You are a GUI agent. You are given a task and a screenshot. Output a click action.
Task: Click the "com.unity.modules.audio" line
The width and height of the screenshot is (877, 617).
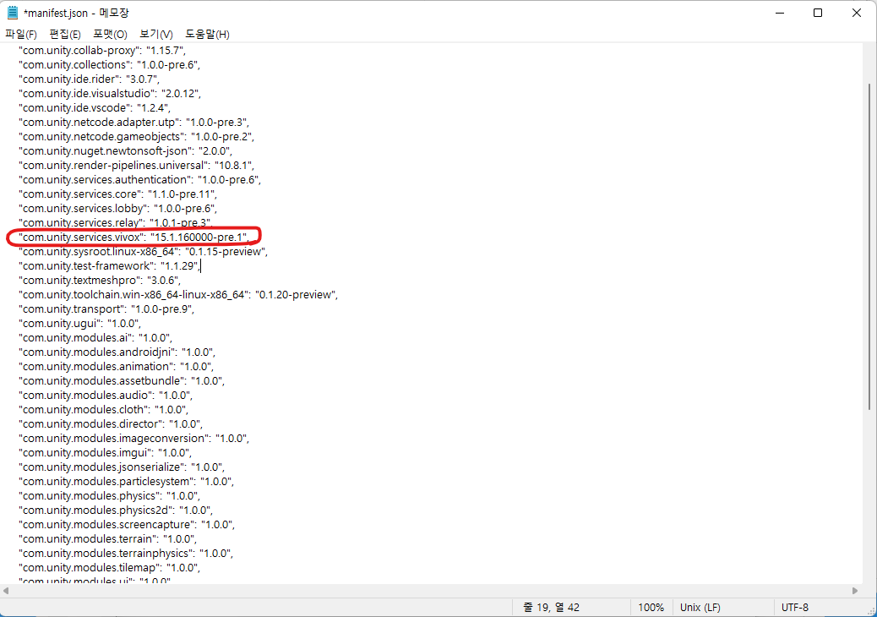point(106,396)
